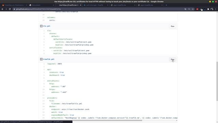Screen dimensions: 218x123
Task: Reload the gist page
Action: click(x=10, y=9)
